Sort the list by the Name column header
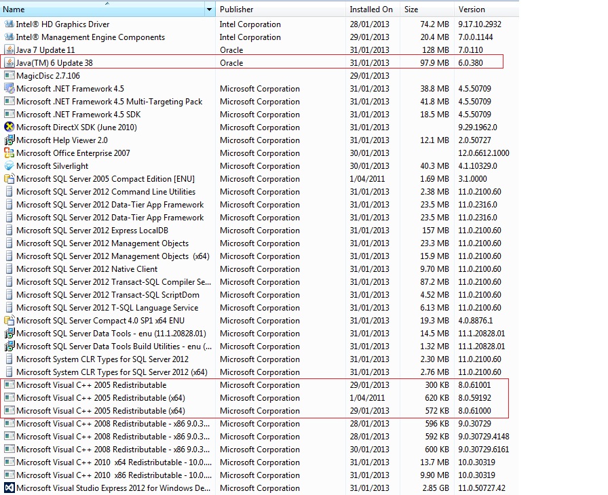Screen dimensions: 608x495 (102, 9)
